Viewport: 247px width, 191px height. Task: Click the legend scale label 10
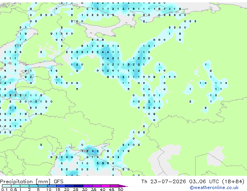(x=49, y=189)
